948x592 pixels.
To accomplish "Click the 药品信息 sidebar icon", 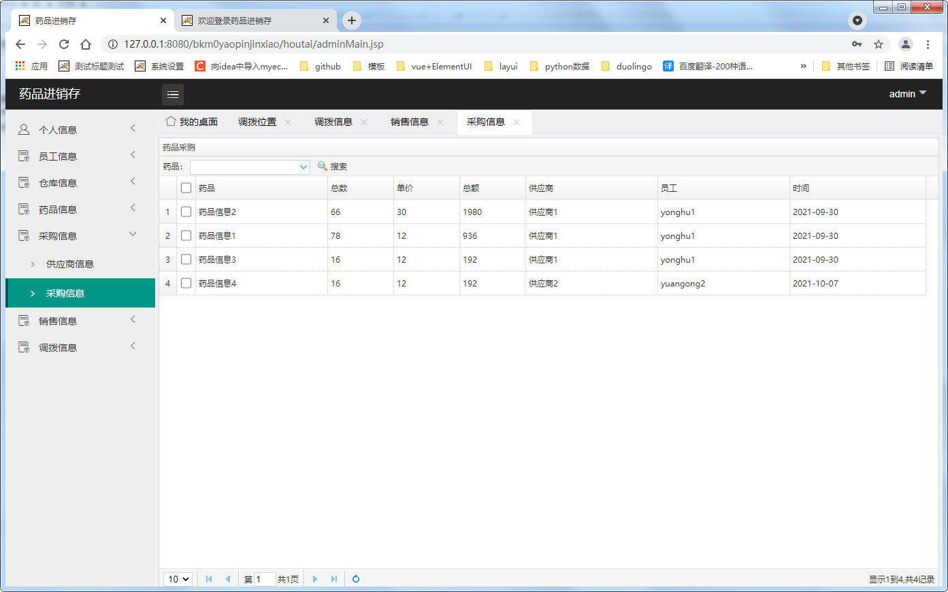I will point(24,209).
